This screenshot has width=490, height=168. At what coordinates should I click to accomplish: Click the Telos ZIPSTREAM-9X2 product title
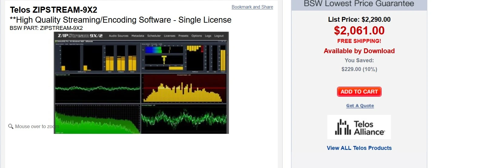click(54, 10)
